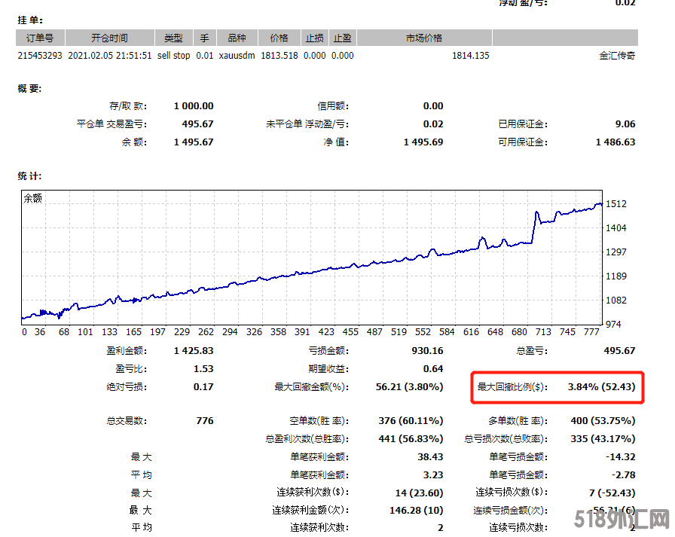Select the sell stop type cell
675x537 pixels.
(x=173, y=56)
